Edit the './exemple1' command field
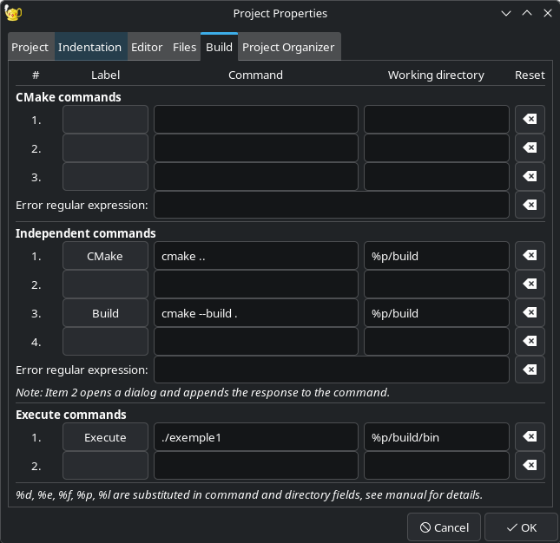Viewport: 560px width, 543px height. pyautogui.click(x=255, y=437)
